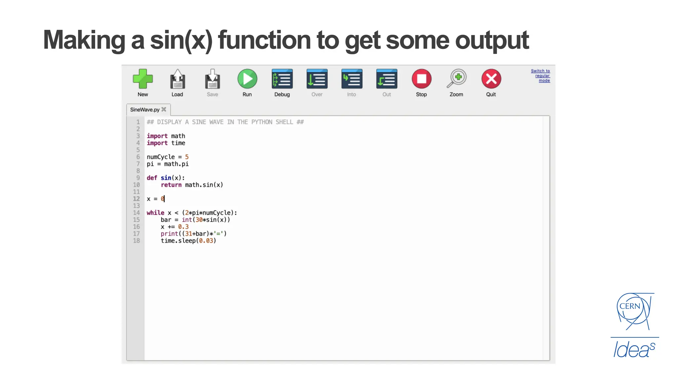Activate the Zoom tool
677x381 pixels.
(x=456, y=79)
